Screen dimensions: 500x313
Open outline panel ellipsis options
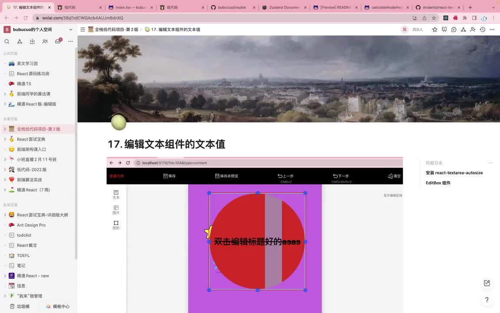(490, 163)
